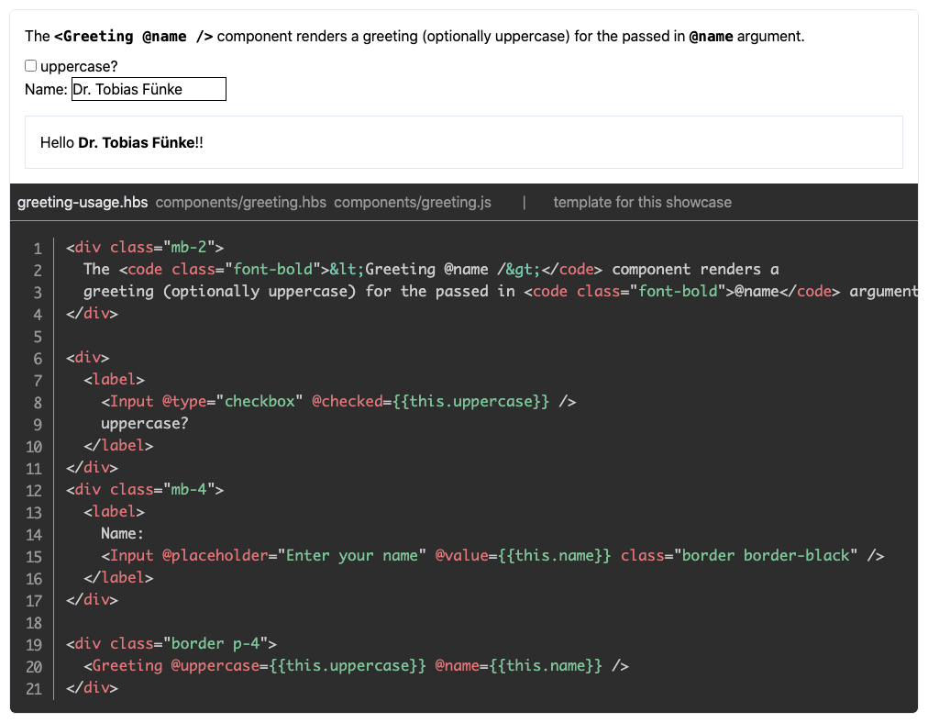Click code line 3 'greeting (optionally uppercase)'
Image resolution: width=928 pixels, height=723 pixels.
tap(500, 292)
